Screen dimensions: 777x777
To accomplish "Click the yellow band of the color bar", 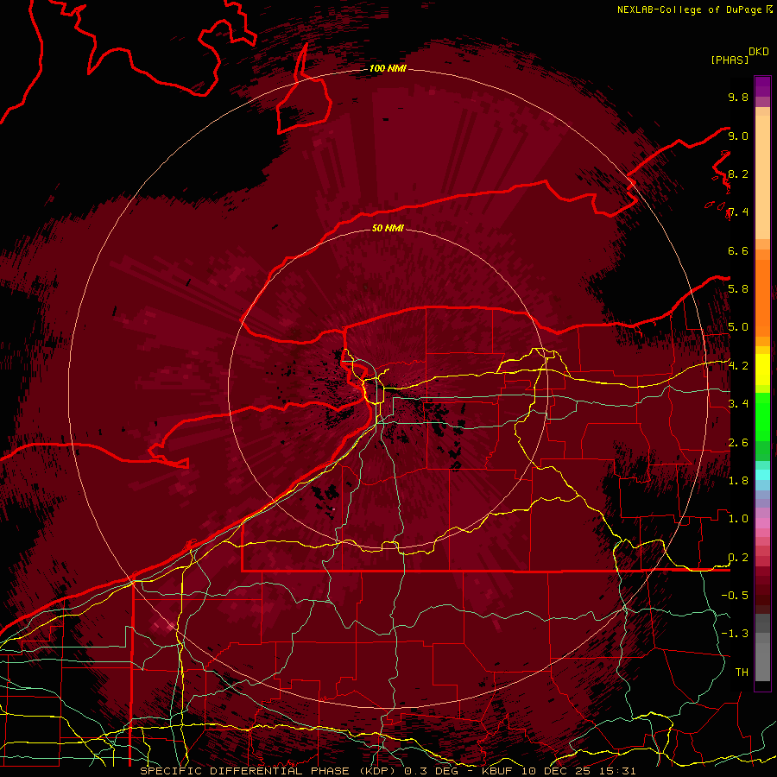I will 762,370.
